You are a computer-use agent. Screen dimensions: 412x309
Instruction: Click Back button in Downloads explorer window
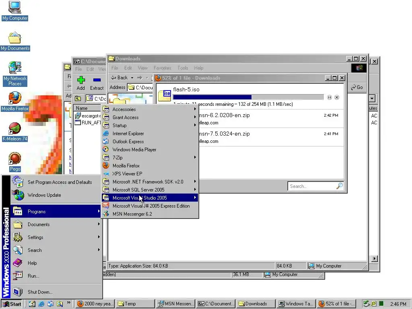[119, 78]
